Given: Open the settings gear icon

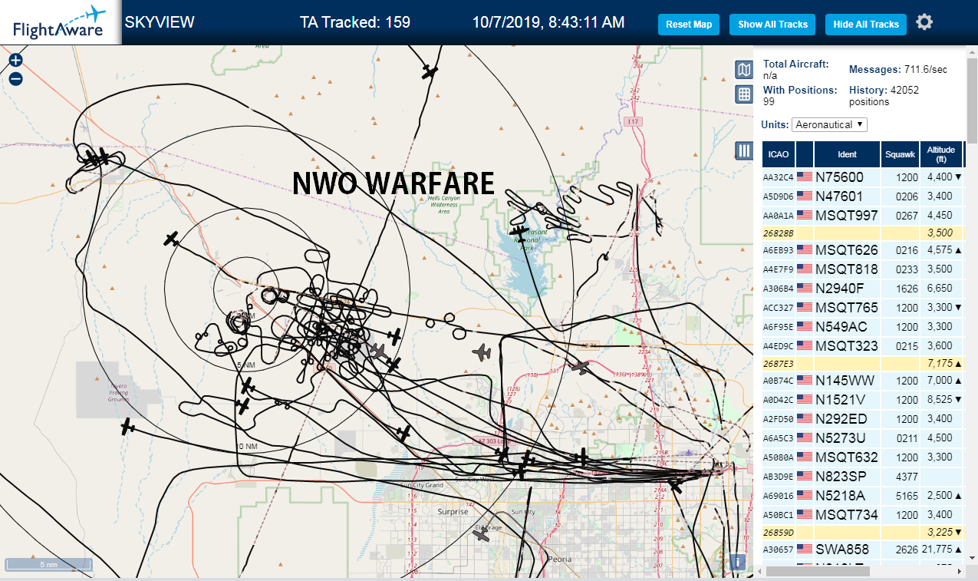Looking at the screenshot, I should (x=924, y=22).
